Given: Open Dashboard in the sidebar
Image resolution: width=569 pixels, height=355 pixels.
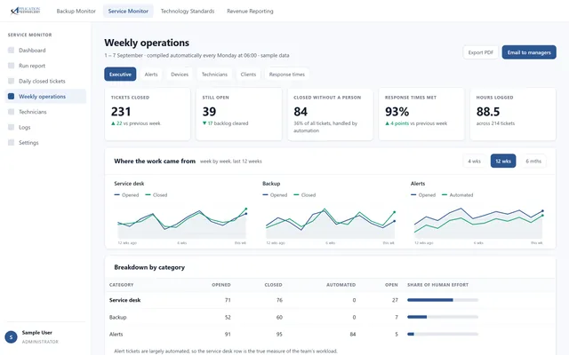Looking at the screenshot, I should [45, 51].
